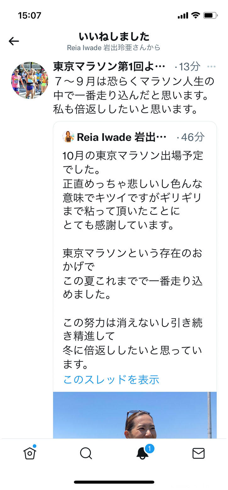Screen dimensions: 228x490
Task: Tap Reia Iwade's small quoted avatar
Action: pyautogui.click(x=68, y=137)
